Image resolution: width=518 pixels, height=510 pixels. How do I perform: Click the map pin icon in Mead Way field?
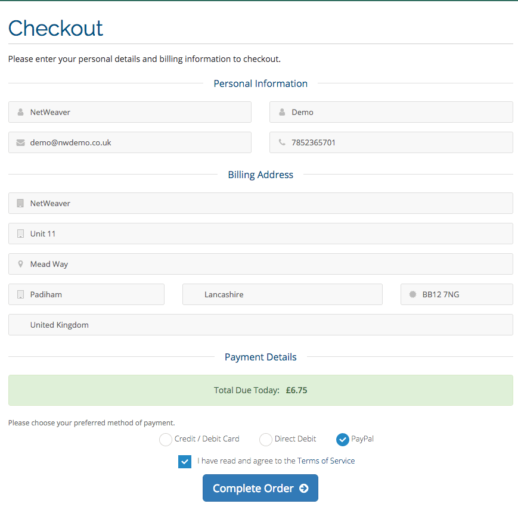coord(20,264)
